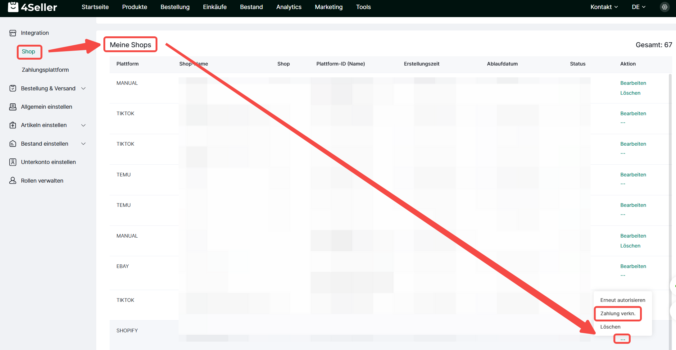Viewport: 676px width, 350px height.
Task: Click the Allgemein einstellen icon
Action: [x=13, y=107]
